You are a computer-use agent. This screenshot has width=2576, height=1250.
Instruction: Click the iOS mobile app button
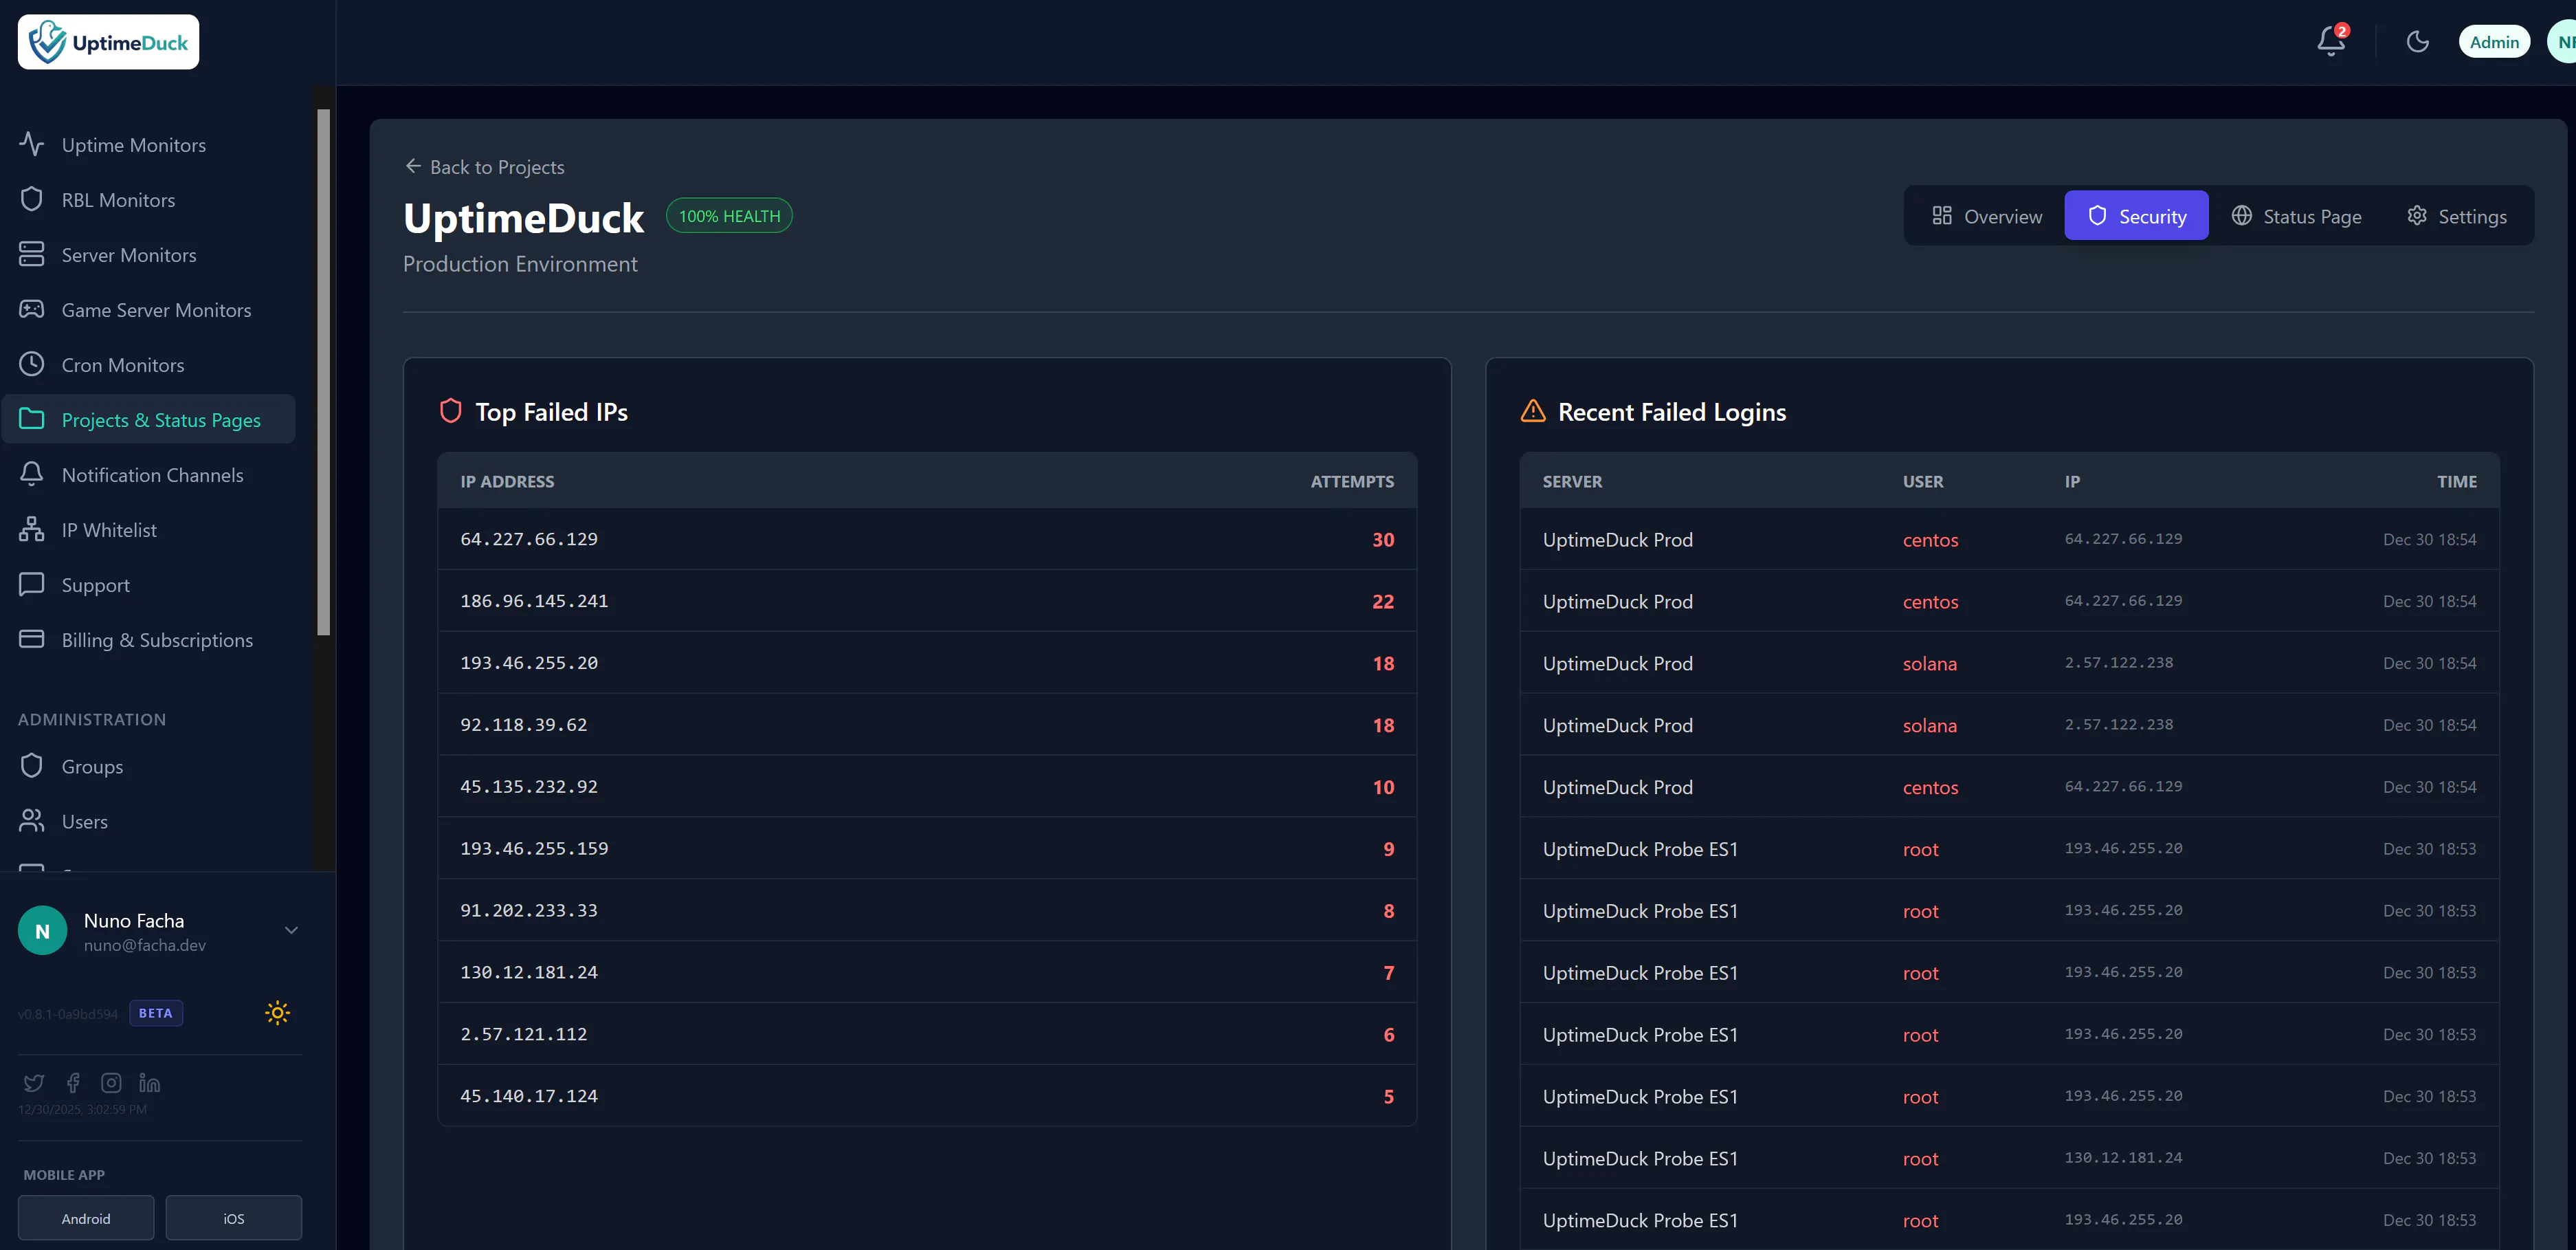point(234,1218)
